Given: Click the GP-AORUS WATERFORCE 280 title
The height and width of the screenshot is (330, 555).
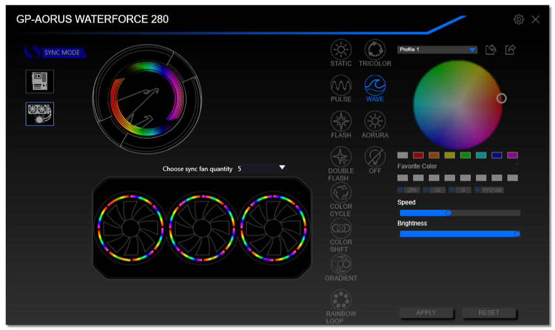Looking at the screenshot, I should tap(92, 19).
